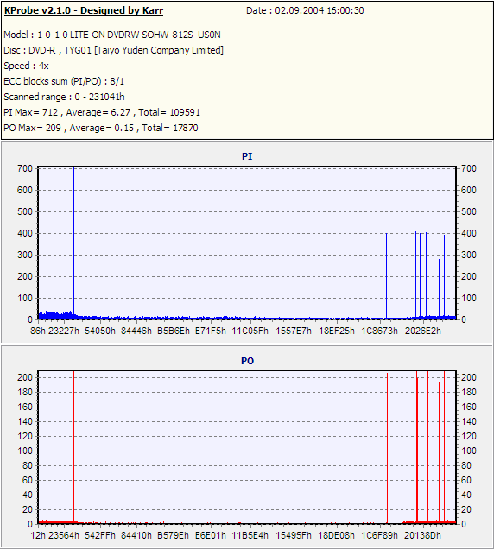Click the red PO spike near 23564h
This screenshot has height=549, width=494.
pos(74,446)
